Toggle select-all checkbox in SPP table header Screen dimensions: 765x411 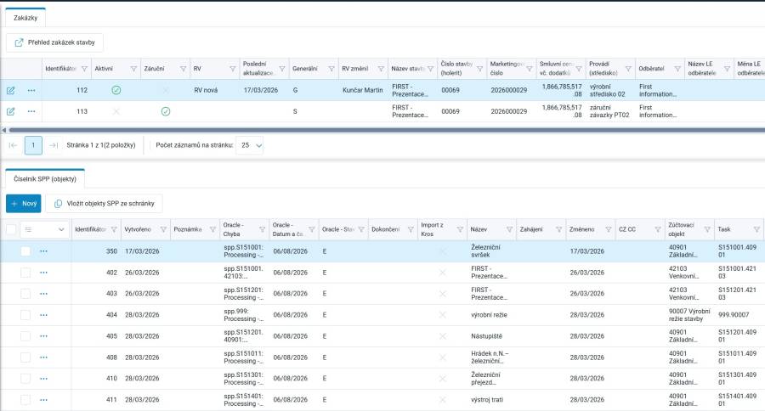coord(11,229)
